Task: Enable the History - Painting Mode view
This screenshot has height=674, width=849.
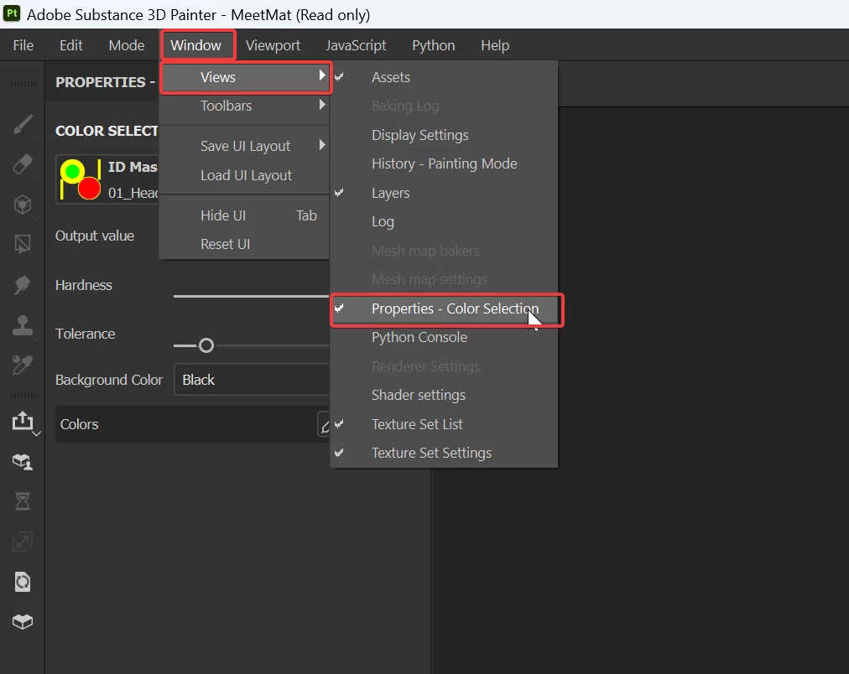Action: point(444,164)
